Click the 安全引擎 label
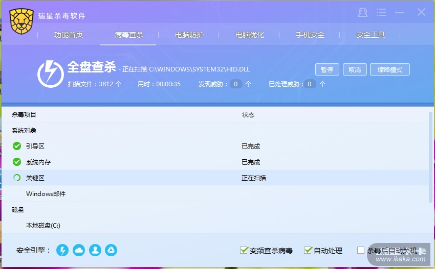 33,250
